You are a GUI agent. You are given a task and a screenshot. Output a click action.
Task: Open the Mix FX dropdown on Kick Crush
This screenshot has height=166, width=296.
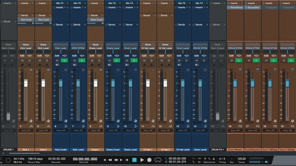[x=67, y=3]
